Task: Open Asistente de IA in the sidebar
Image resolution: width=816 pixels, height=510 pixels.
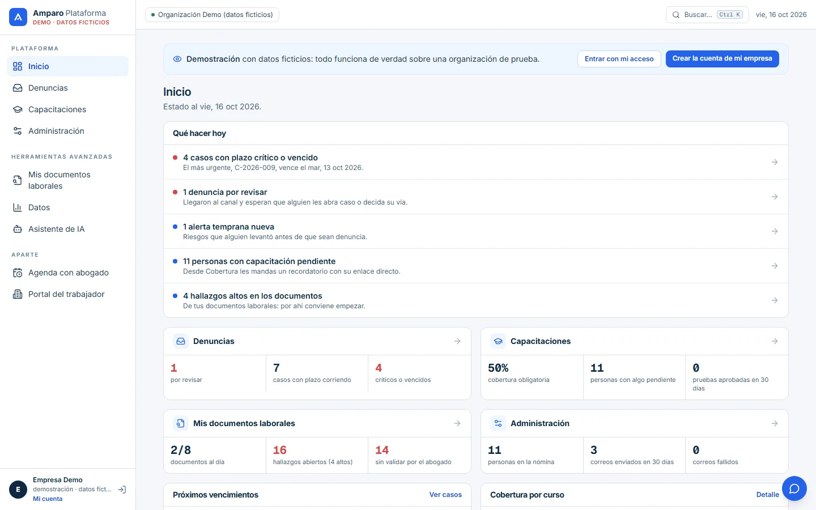Action: [x=67, y=229]
